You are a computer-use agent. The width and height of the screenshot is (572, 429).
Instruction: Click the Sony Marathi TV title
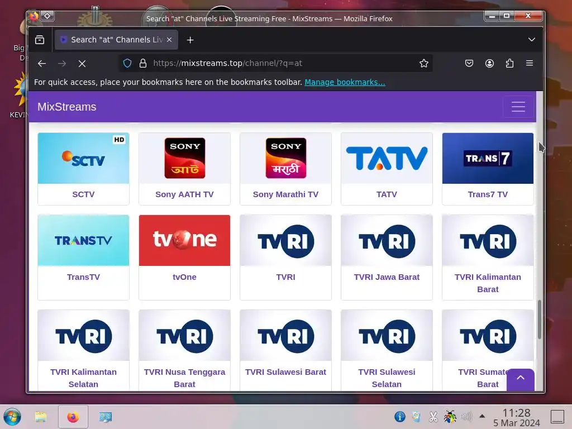pyautogui.click(x=285, y=194)
